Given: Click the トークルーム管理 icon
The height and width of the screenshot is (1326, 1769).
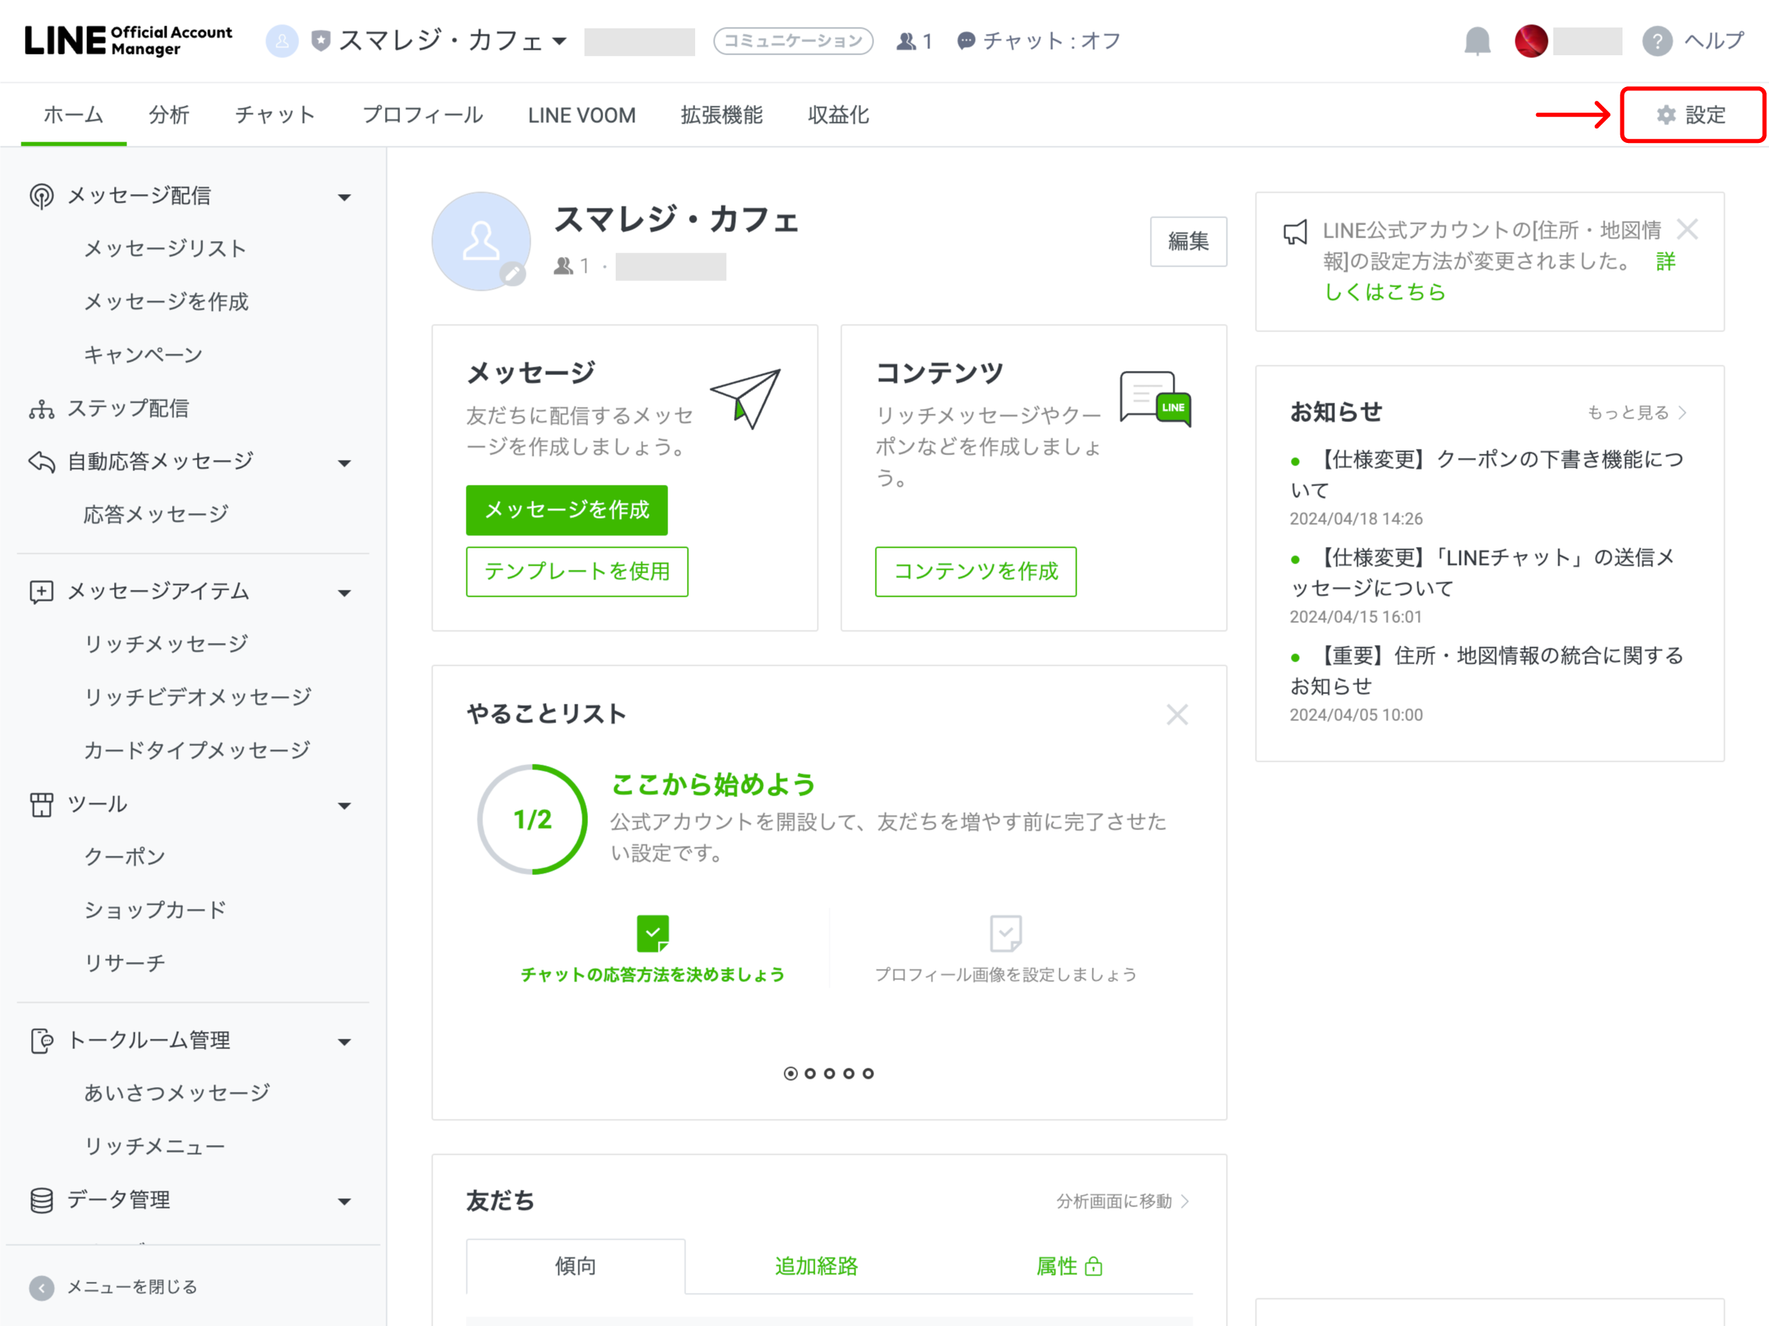Looking at the screenshot, I should [41, 1041].
